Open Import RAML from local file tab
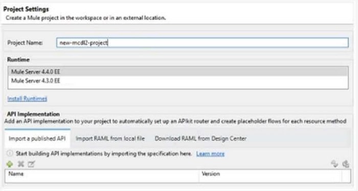 pyautogui.click(x=110, y=138)
